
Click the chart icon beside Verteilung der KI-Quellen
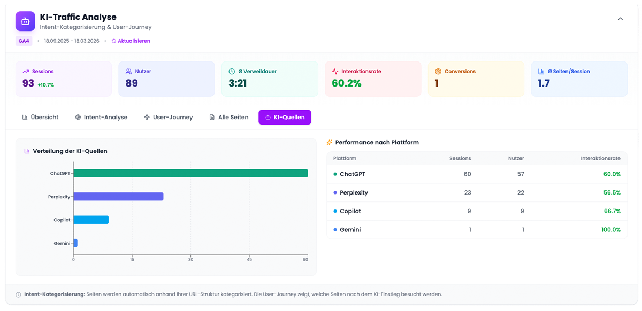coord(27,151)
